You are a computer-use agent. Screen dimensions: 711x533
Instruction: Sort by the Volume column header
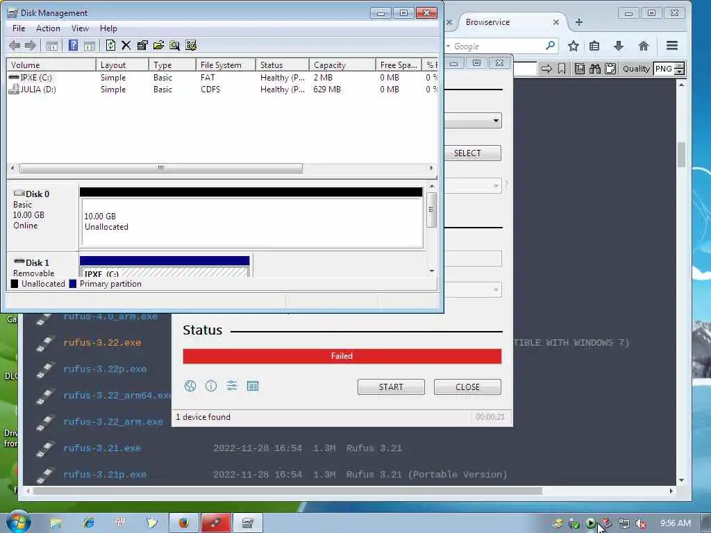pyautogui.click(x=51, y=65)
